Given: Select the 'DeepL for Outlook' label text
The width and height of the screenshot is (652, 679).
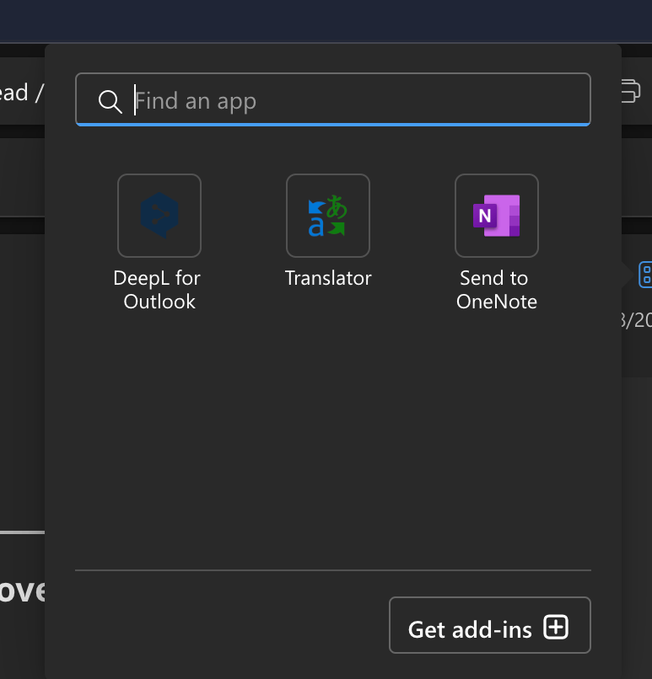Looking at the screenshot, I should (x=157, y=290).
